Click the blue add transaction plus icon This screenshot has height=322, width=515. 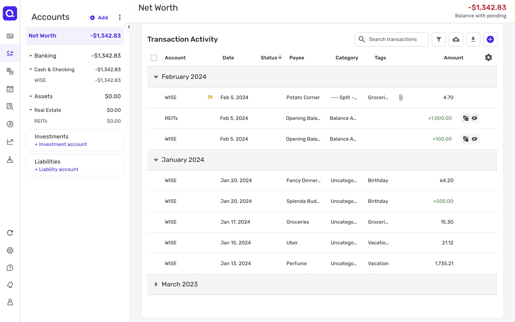(490, 39)
